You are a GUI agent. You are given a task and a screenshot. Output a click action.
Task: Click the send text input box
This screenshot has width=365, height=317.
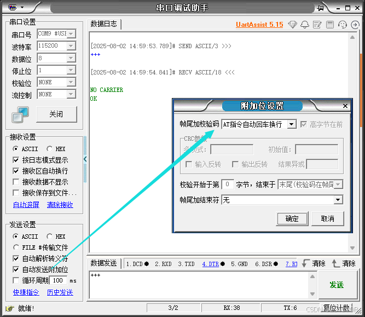pyautogui.click(x=199, y=285)
